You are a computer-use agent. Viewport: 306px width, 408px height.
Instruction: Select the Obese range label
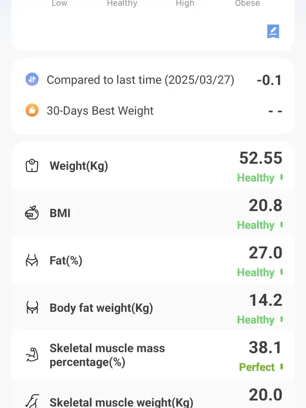coord(247,3)
